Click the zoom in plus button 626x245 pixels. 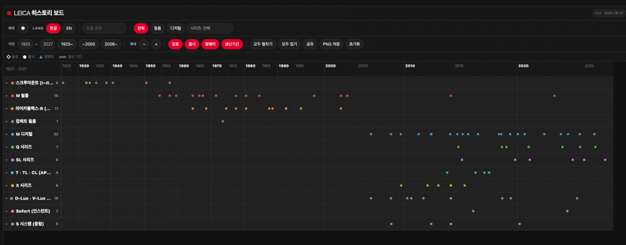tap(156, 44)
